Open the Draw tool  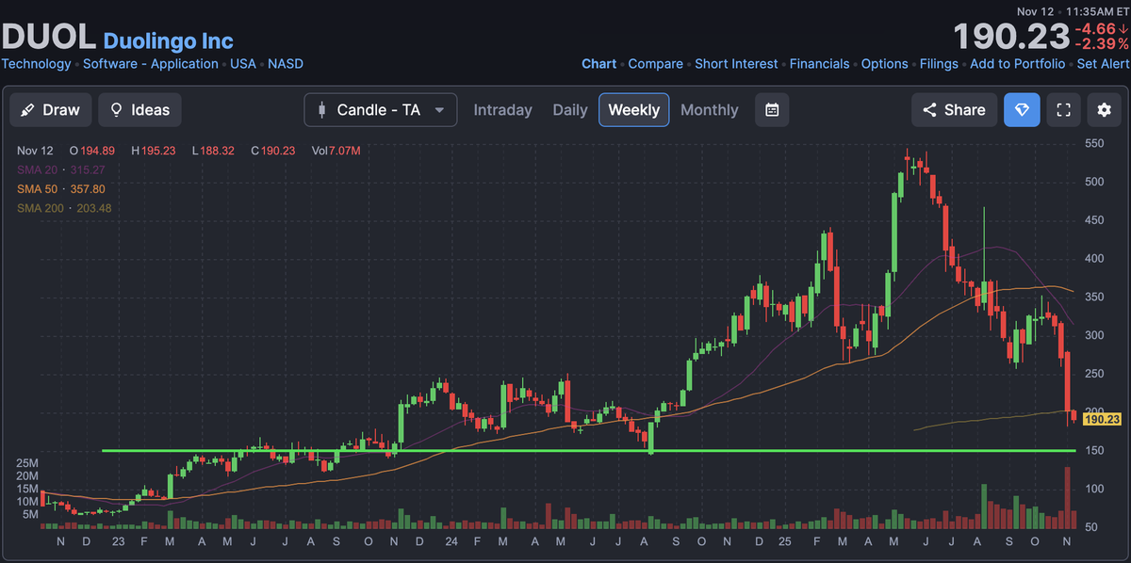point(51,110)
